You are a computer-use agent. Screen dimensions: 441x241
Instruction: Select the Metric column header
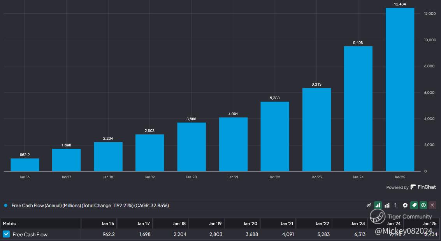pos(9,223)
